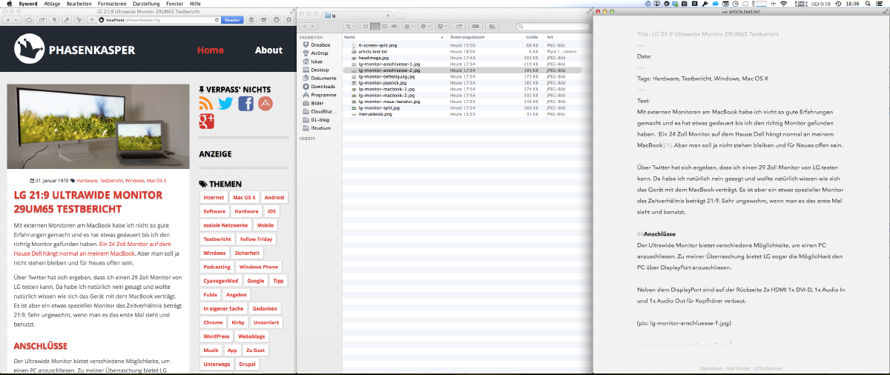Select the 'Windows Phone' theme tag
Viewport: 890px width, 375px height.
click(x=259, y=267)
